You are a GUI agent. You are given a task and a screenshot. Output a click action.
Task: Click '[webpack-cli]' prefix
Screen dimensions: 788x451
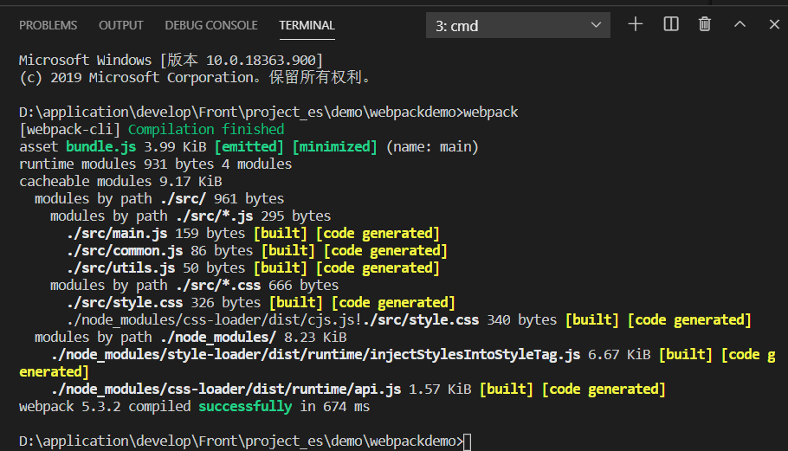pos(70,130)
